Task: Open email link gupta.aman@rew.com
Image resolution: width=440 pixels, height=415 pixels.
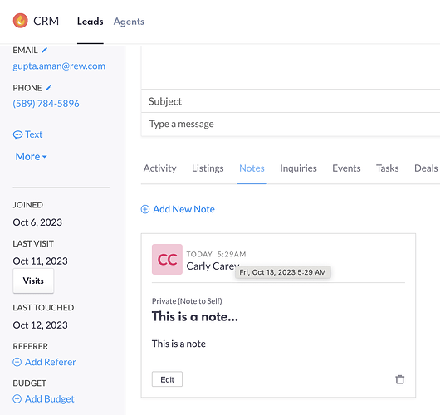Action: (x=59, y=66)
